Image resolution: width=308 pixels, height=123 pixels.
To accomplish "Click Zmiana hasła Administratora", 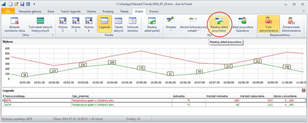I will coord(292,25).
